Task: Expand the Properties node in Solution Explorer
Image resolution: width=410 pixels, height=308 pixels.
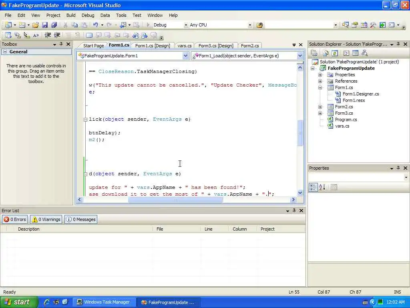Action: pos(320,75)
